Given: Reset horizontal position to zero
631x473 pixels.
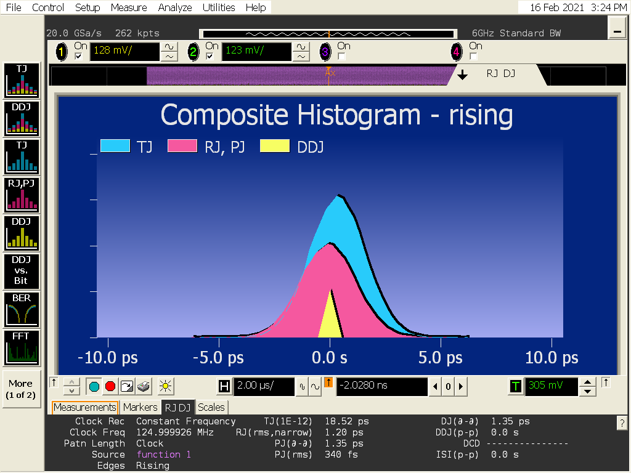Looking at the screenshot, I should (448, 387).
